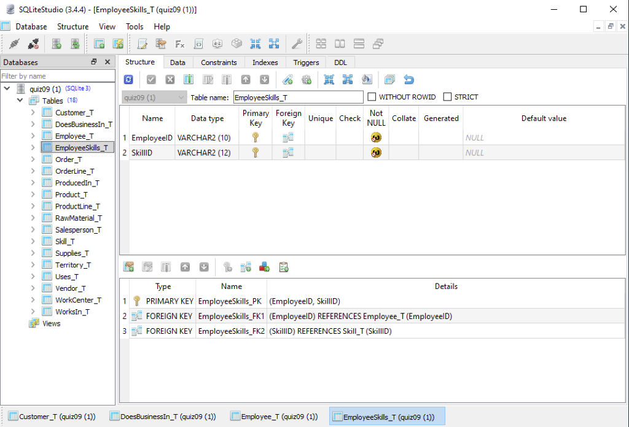Cascade windows using the overlapping windows icon
This screenshot has width=629, height=427.
[x=378, y=44]
